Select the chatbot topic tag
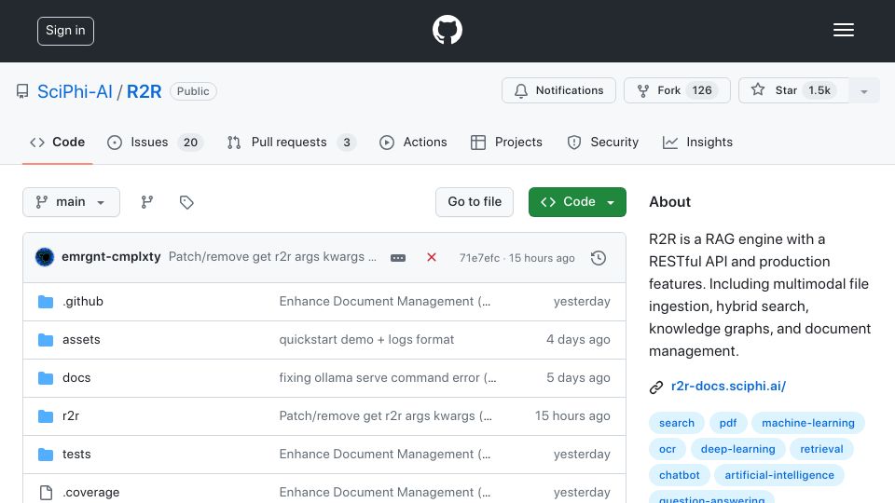The width and height of the screenshot is (895, 503). coord(680,475)
